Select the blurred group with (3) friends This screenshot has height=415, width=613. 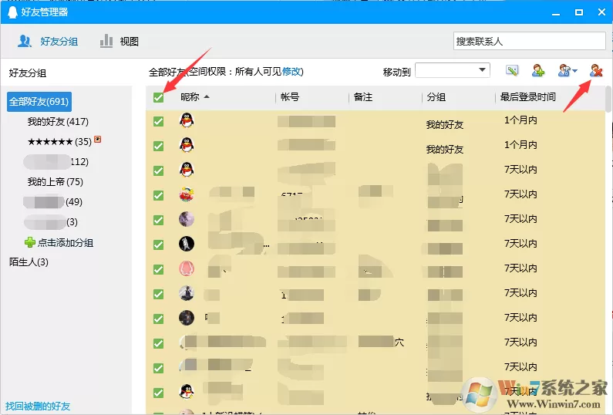coord(51,222)
